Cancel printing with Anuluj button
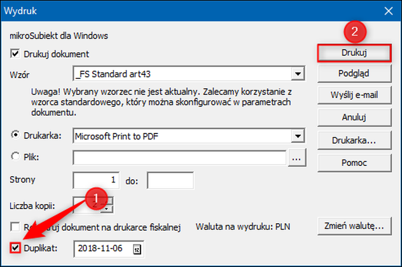 tap(354, 118)
